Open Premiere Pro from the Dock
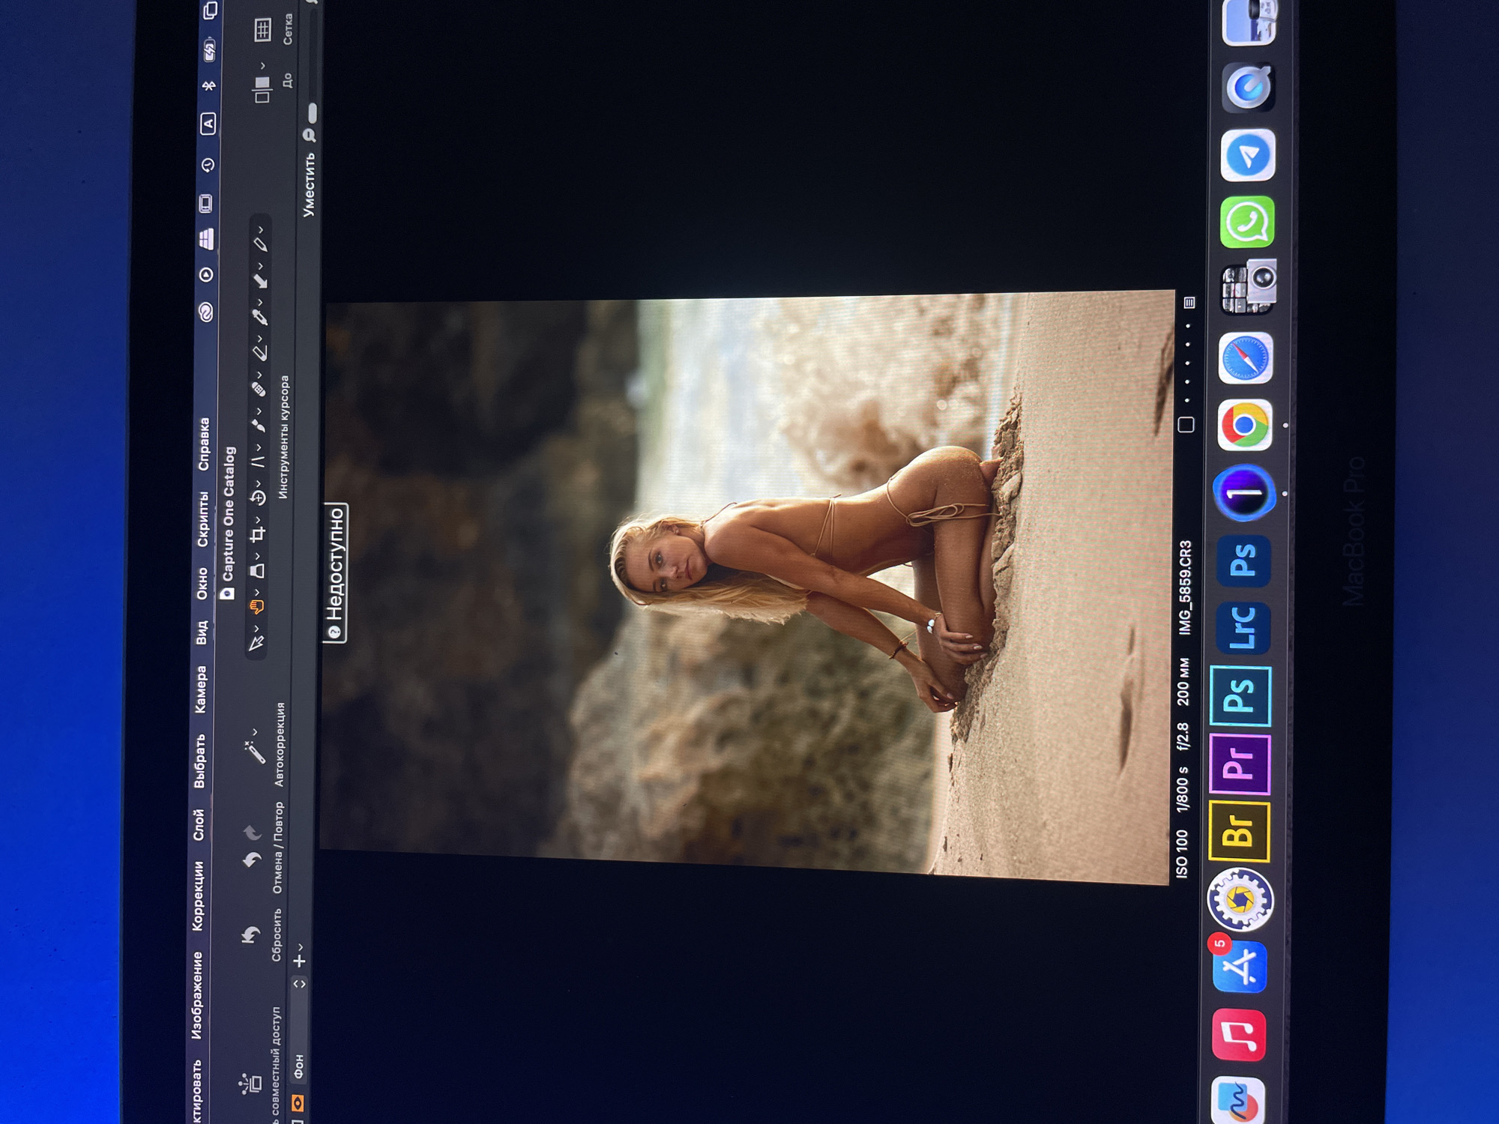The height and width of the screenshot is (1124, 1499). pos(1240,764)
